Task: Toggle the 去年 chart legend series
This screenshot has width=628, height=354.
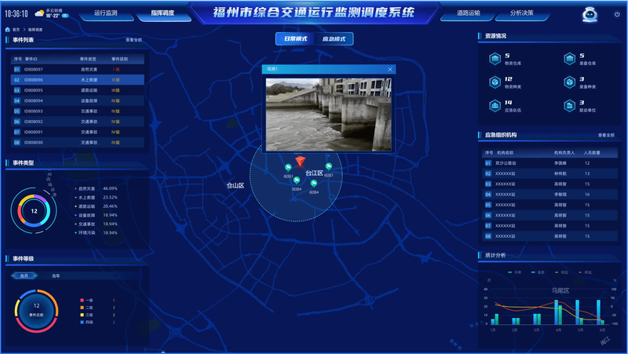Action: click(x=538, y=272)
